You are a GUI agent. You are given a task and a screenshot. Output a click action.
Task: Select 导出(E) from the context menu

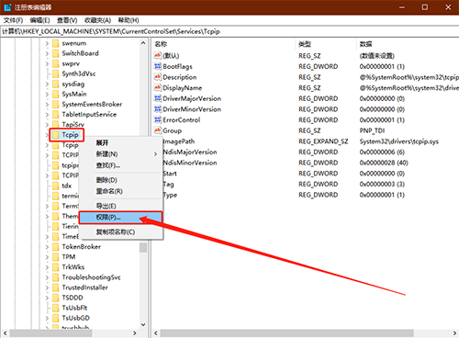click(120, 206)
